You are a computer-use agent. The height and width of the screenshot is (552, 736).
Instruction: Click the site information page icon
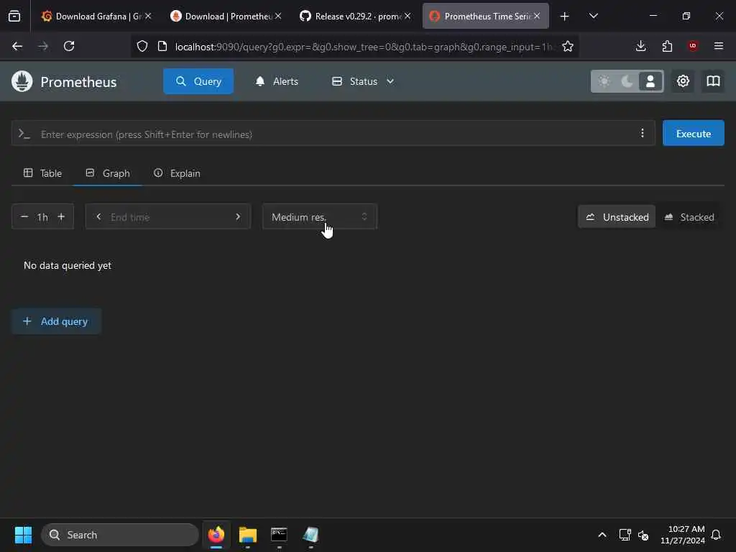tap(162, 46)
